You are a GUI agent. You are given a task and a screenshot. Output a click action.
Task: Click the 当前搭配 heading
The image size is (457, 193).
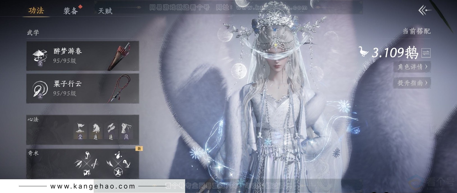point(416,31)
